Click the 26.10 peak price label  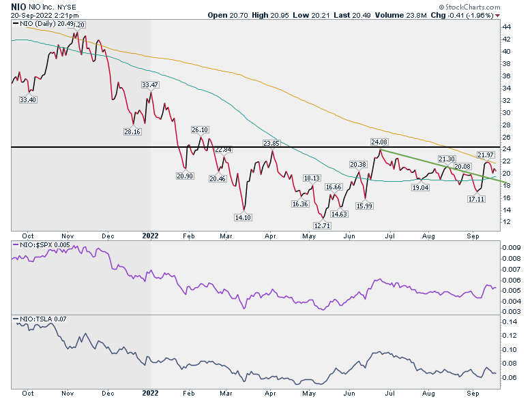click(200, 130)
